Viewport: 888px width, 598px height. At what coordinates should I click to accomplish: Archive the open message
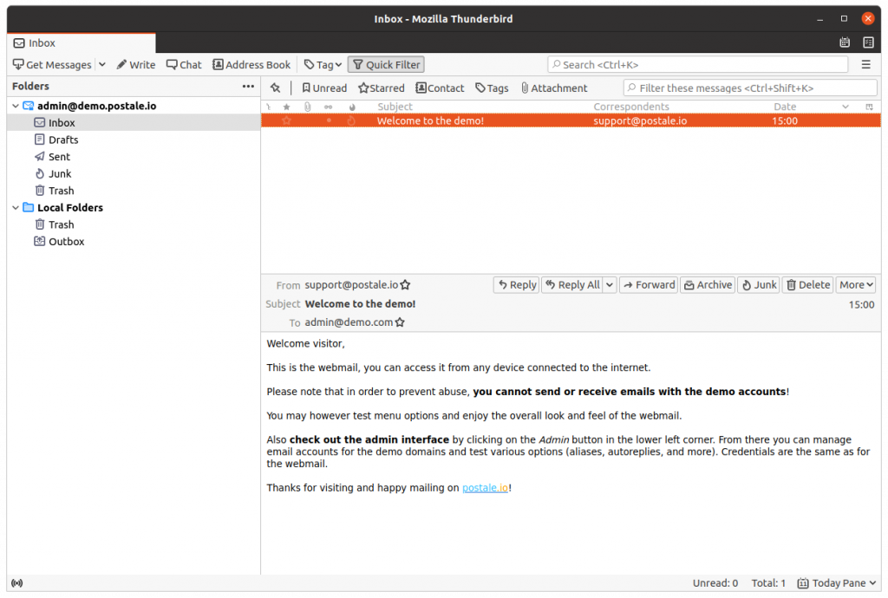click(708, 284)
